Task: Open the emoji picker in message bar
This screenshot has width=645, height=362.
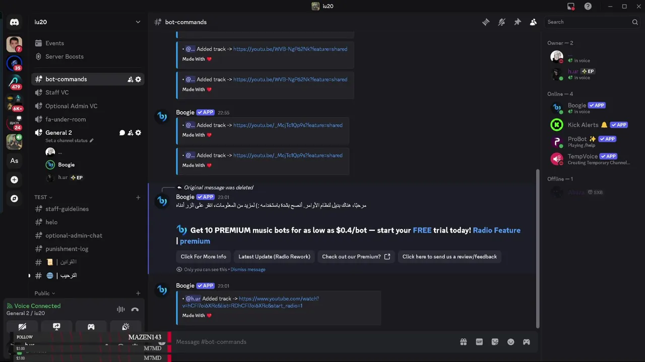Action: [510, 342]
